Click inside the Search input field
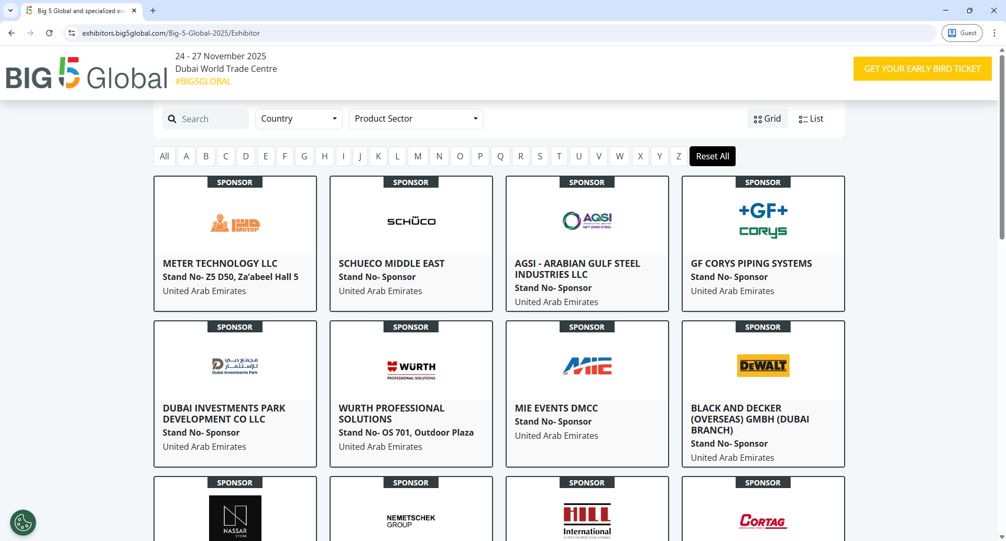 [210, 119]
